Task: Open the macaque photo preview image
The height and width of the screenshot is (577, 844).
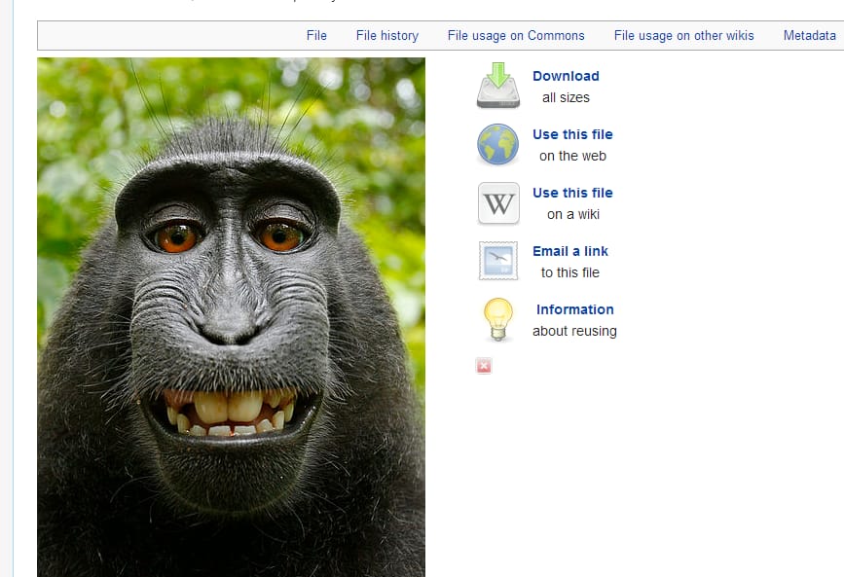Action: point(231,317)
